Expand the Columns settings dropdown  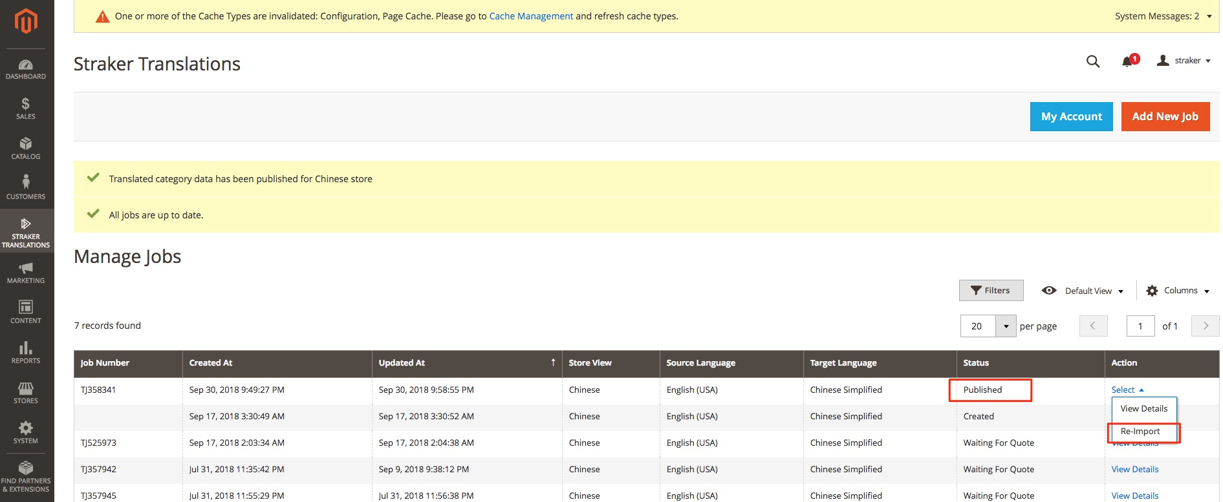coord(1178,291)
